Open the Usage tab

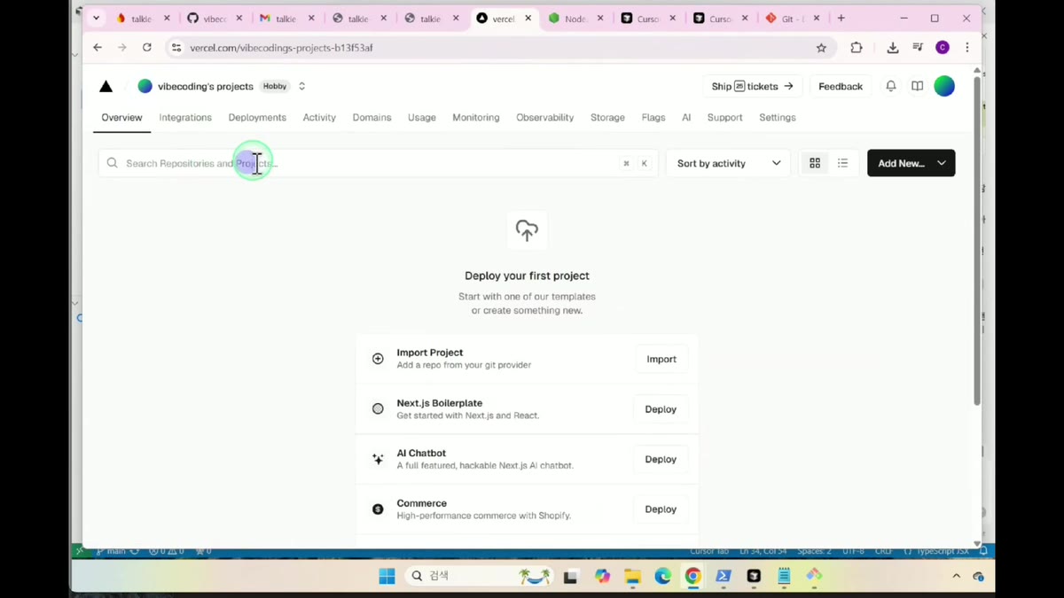pyautogui.click(x=422, y=117)
